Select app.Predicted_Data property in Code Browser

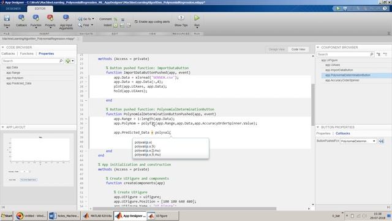point(19,83)
